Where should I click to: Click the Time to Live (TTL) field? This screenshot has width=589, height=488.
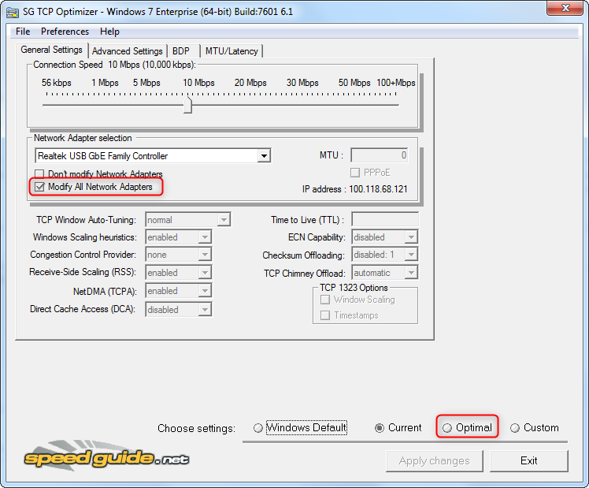[x=384, y=219]
